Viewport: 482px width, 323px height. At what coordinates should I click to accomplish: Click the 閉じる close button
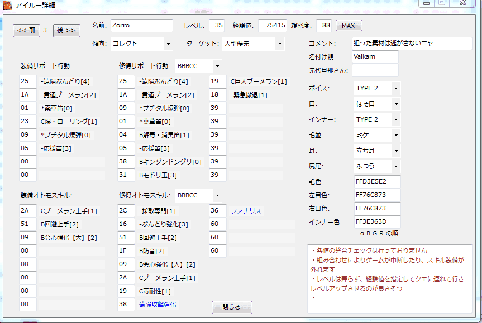point(232,307)
